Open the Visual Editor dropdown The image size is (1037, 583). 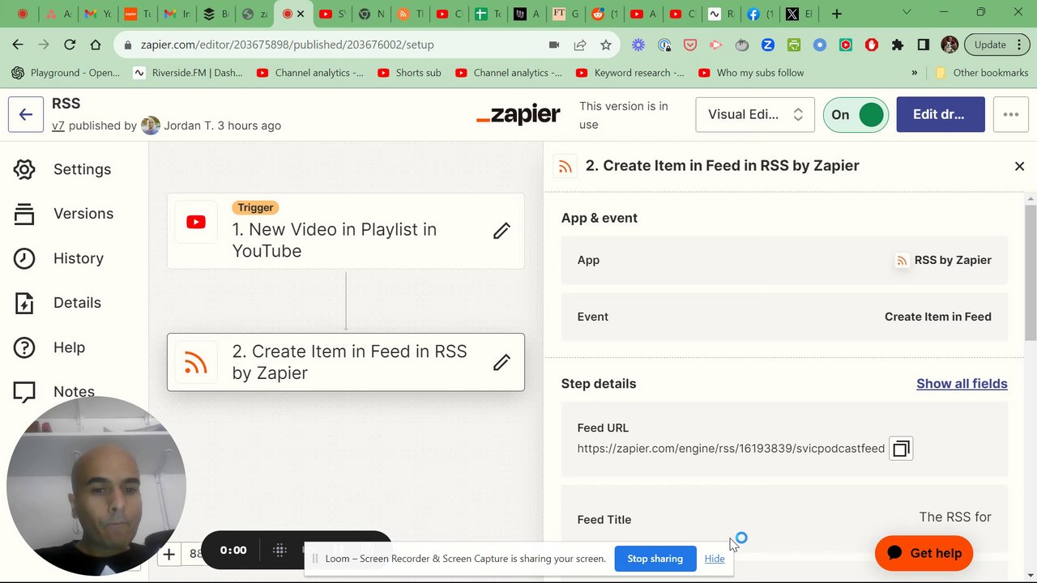(x=755, y=114)
